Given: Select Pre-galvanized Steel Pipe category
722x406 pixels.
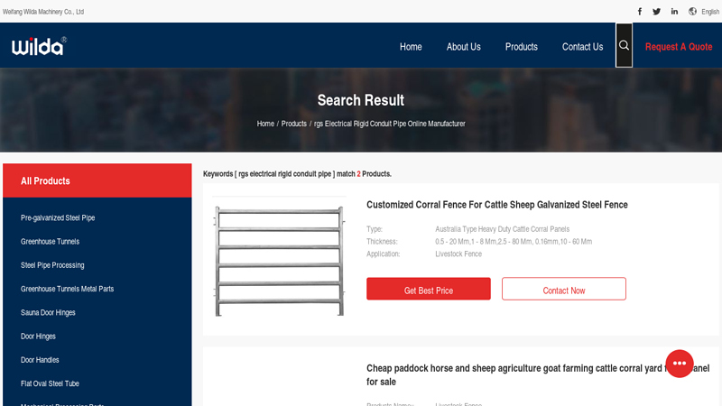Looking at the screenshot, I should (x=58, y=218).
